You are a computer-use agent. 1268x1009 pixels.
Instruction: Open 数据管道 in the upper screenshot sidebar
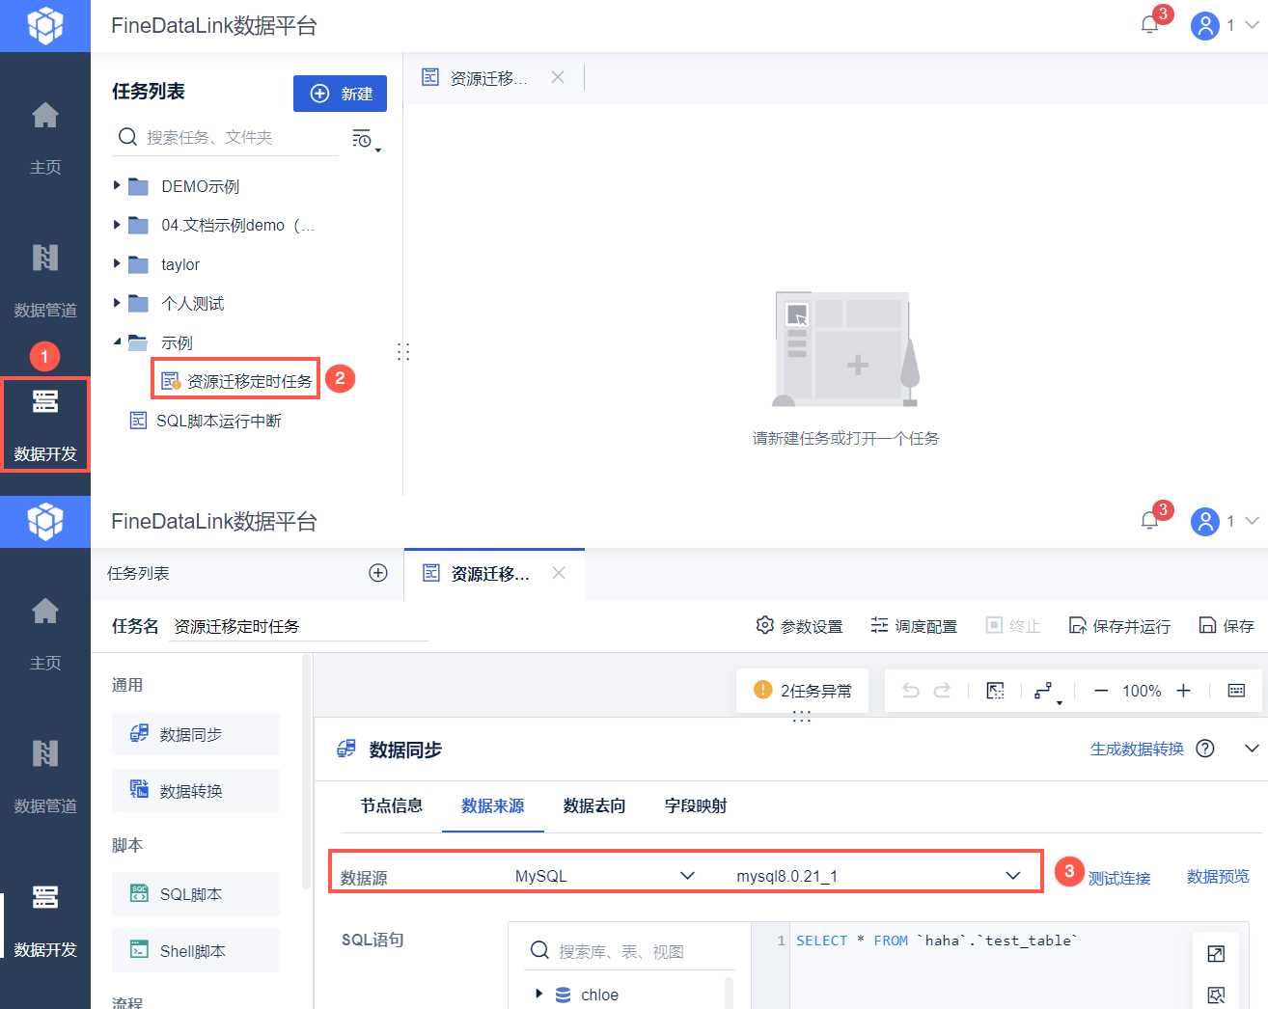[45, 281]
